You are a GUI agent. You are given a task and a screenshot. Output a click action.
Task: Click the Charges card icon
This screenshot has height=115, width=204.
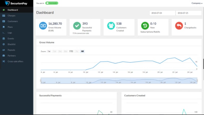click(x=4, y=16)
